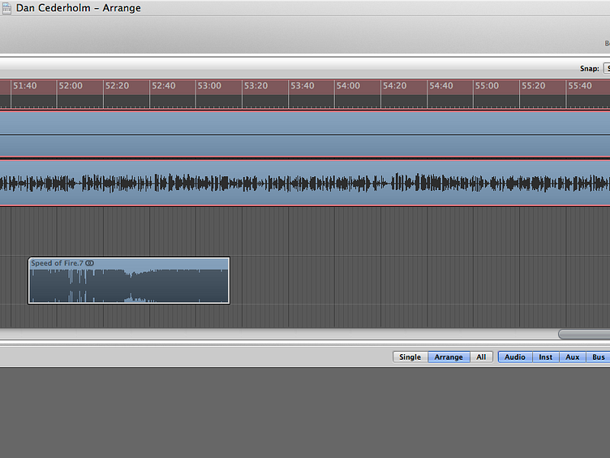Click the 53:40 position on the ruler
610x458 pixels.
(302, 86)
